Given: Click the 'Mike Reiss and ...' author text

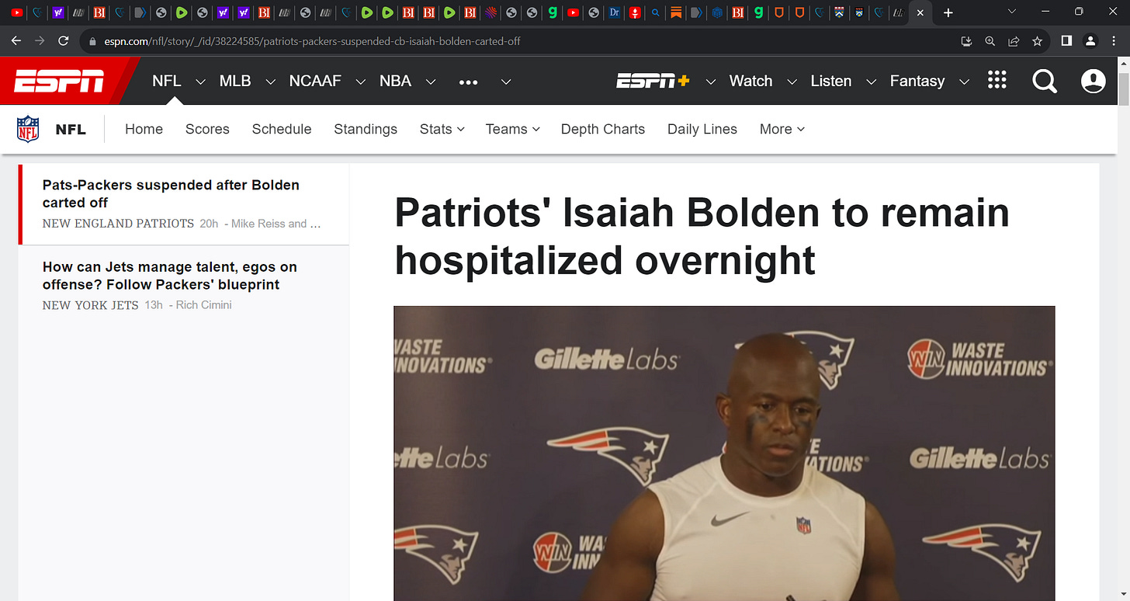Looking at the screenshot, I should pos(277,224).
